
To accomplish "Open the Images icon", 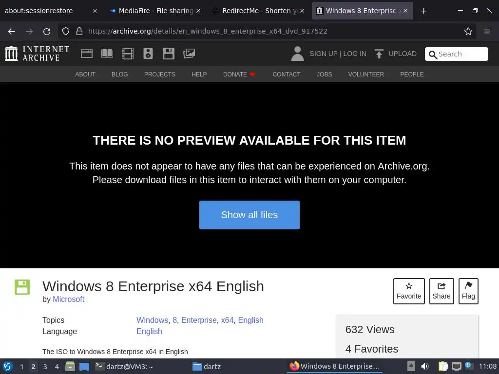I will tap(189, 54).
